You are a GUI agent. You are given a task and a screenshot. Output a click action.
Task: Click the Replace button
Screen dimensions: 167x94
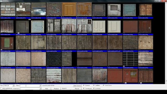pyautogui.click(x=56, y=89)
